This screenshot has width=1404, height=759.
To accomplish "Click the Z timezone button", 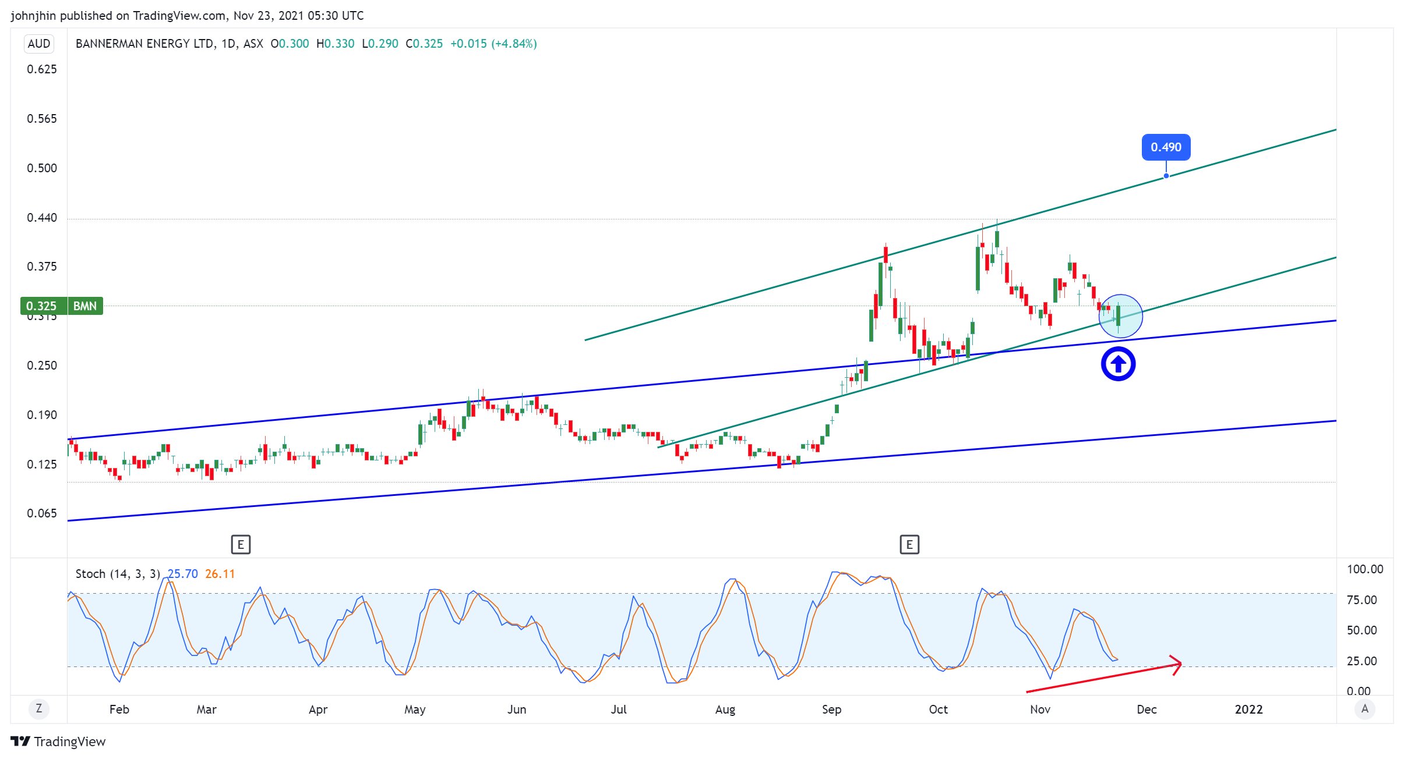I will (x=39, y=708).
